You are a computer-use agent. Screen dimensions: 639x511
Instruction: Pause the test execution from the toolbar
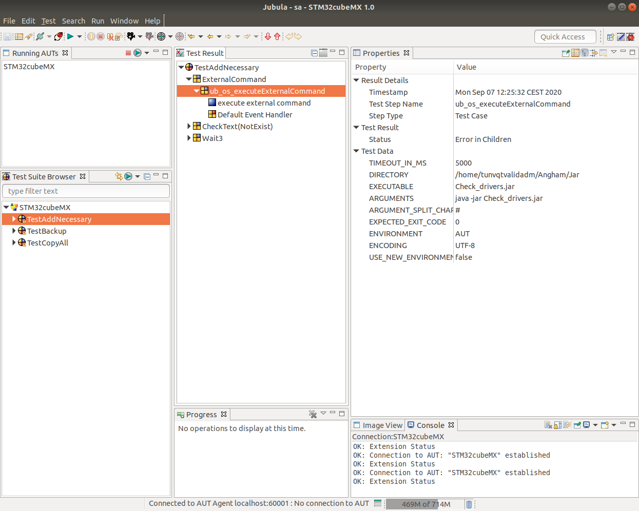[91, 36]
